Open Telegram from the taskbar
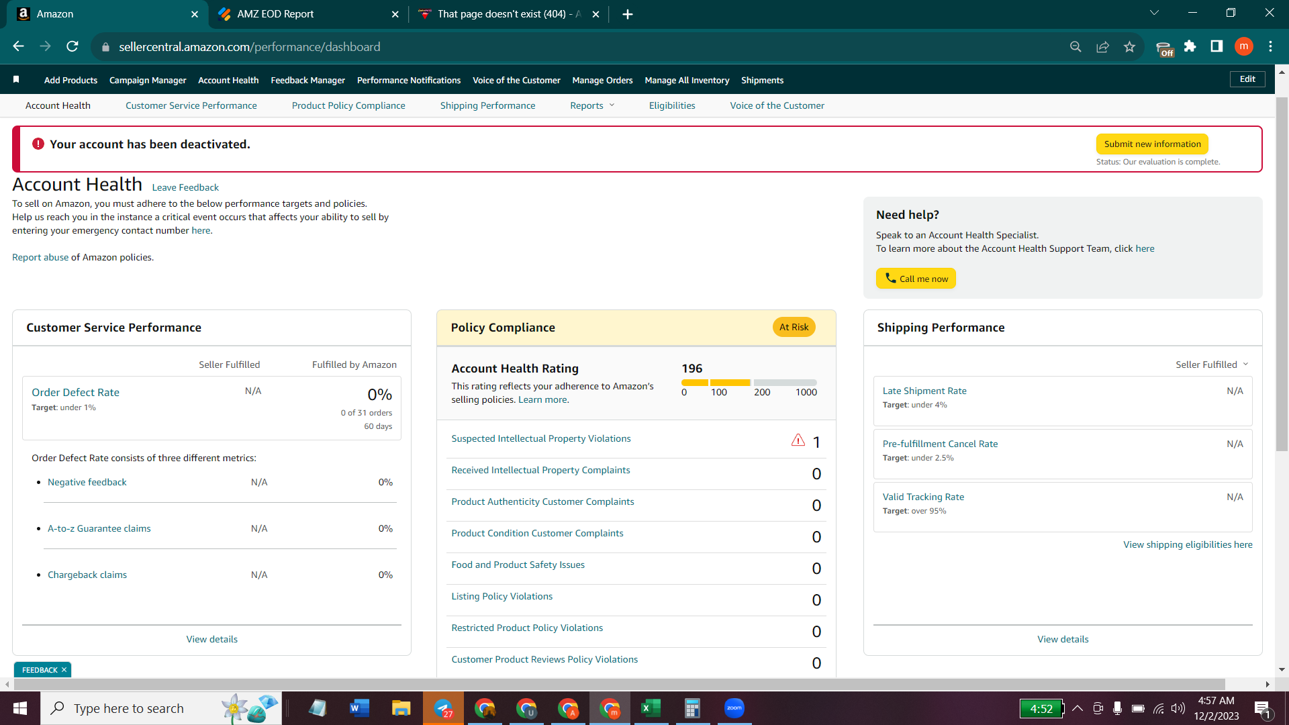1289x725 pixels. coord(443,708)
